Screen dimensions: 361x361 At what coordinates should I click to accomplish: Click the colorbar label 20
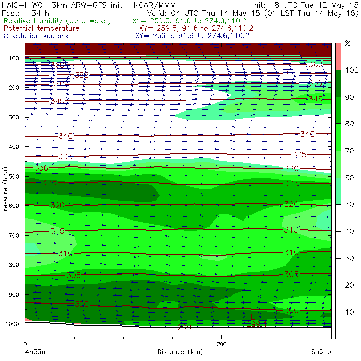[x=349, y=285]
